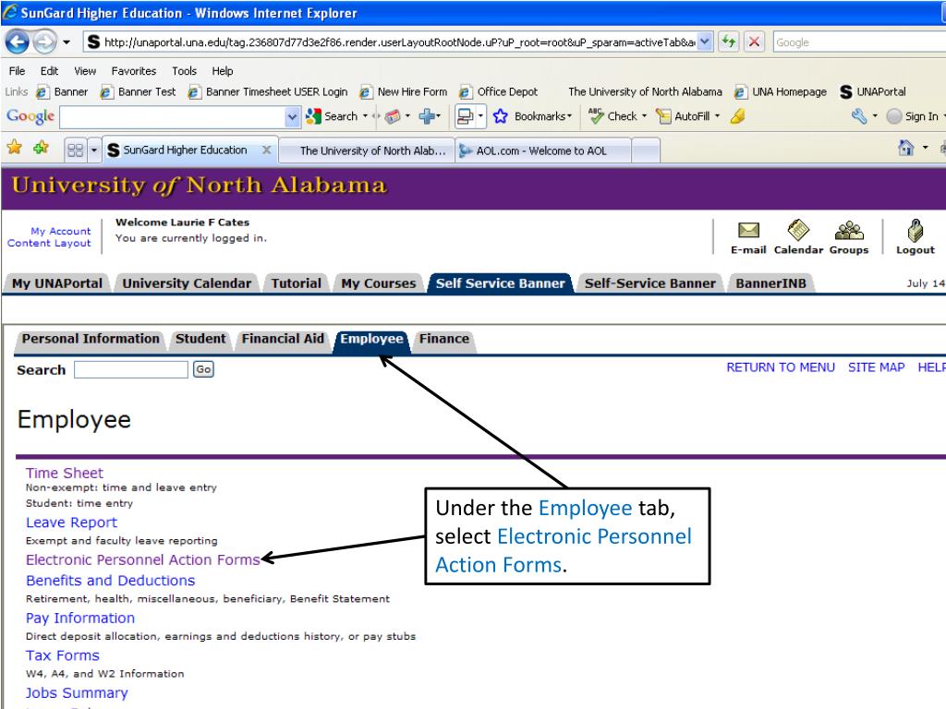Viewport: 946px width, 709px height.
Task: Click the Google toolbar Search button
Action: [x=332, y=116]
